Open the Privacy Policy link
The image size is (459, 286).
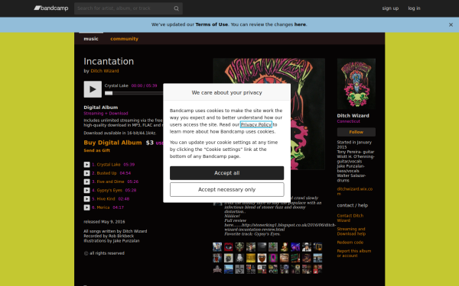point(256,124)
